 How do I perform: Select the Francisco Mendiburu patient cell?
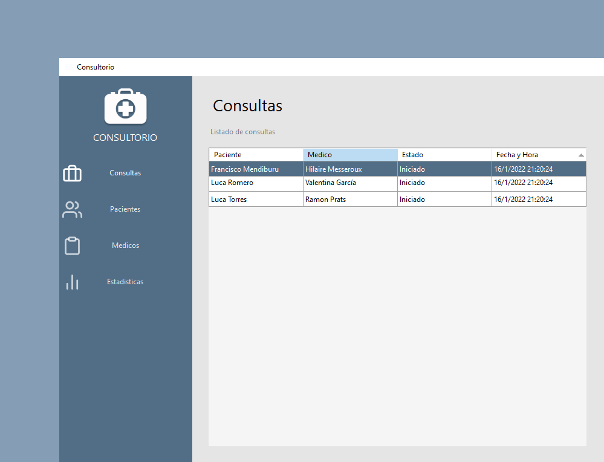click(245, 169)
